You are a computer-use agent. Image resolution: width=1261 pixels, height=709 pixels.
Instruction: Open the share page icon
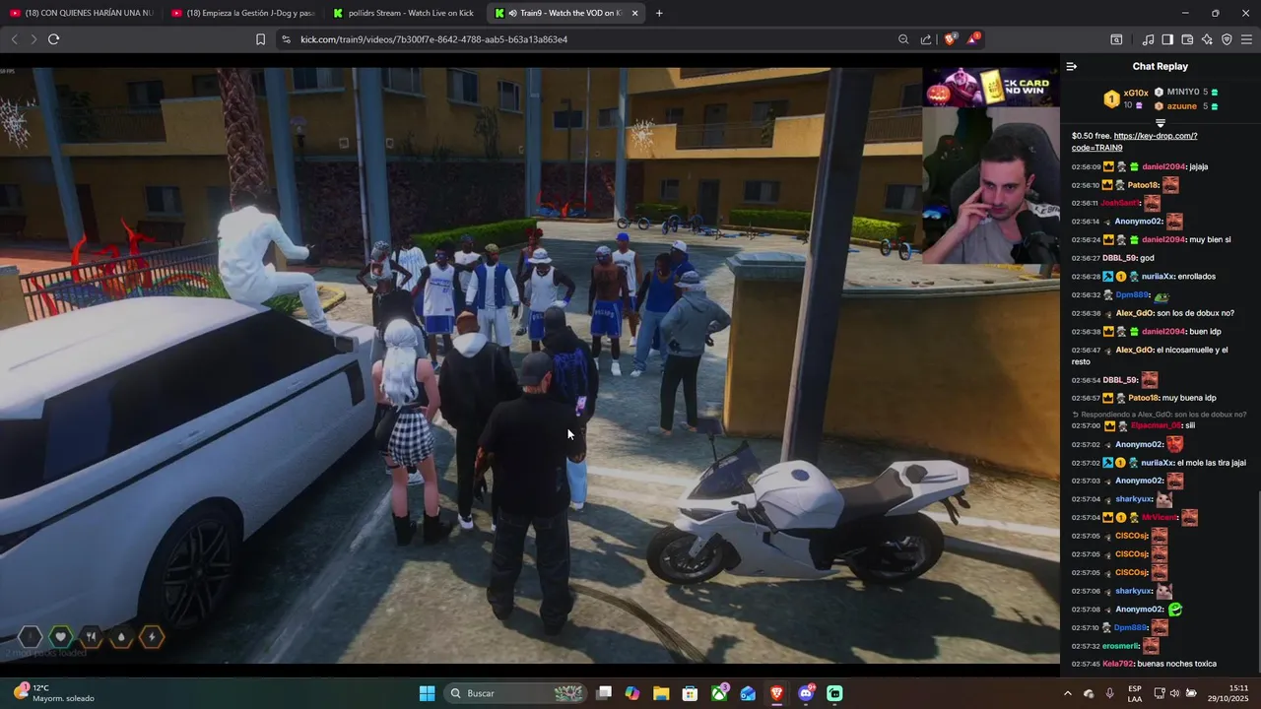pos(926,39)
